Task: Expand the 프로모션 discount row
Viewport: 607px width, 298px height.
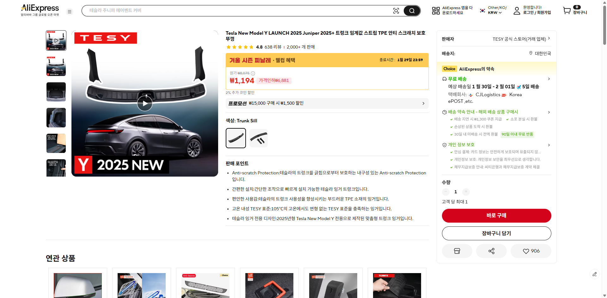Action: 327,103
